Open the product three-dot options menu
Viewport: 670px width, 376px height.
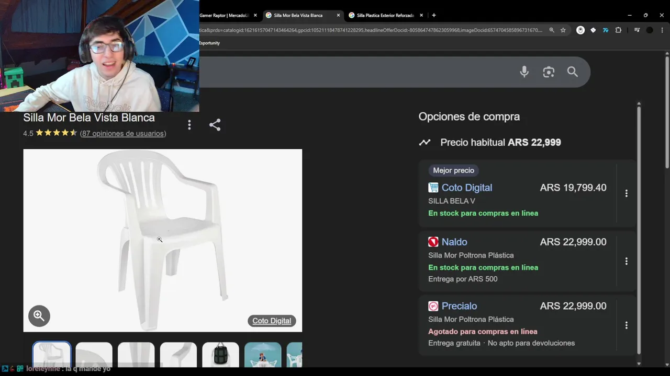(x=189, y=125)
